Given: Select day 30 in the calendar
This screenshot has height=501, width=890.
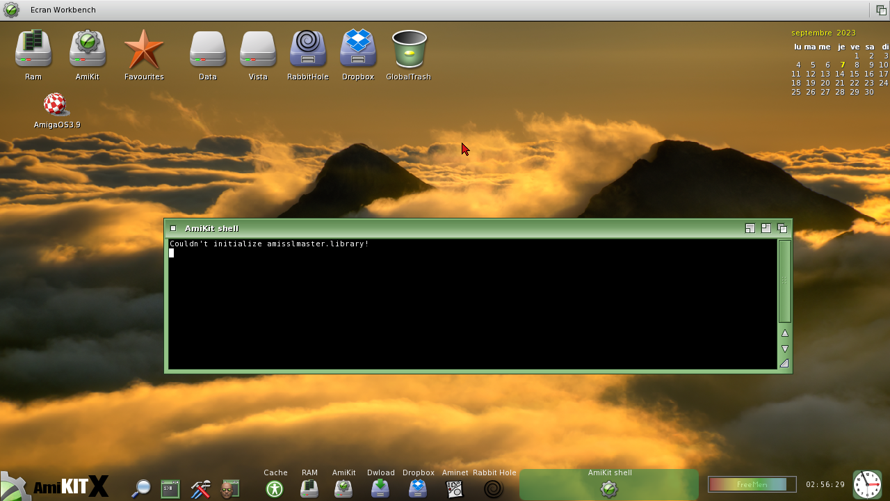Looking at the screenshot, I should coord(868,92).
